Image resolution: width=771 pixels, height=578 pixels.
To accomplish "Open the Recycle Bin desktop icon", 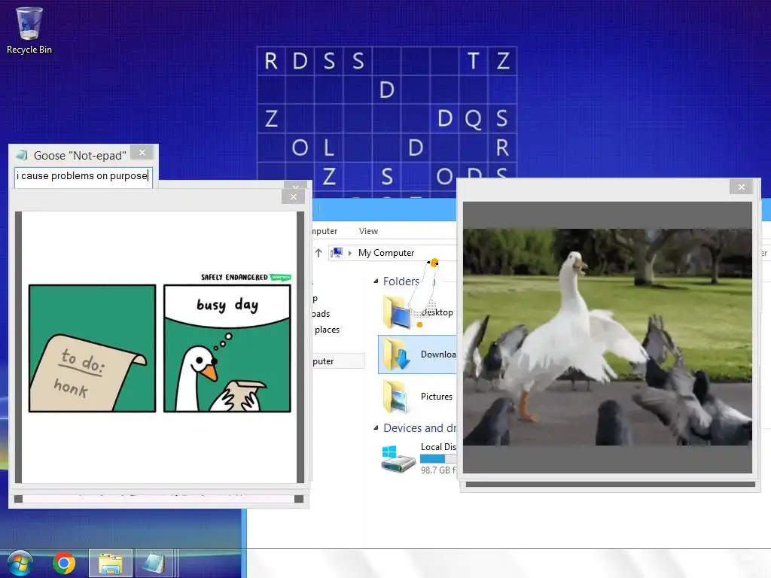I will point(29,30).
